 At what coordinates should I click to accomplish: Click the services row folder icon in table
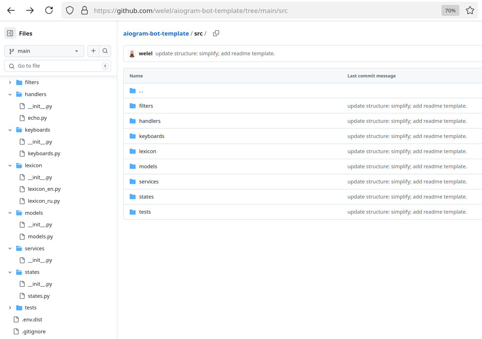132,182
